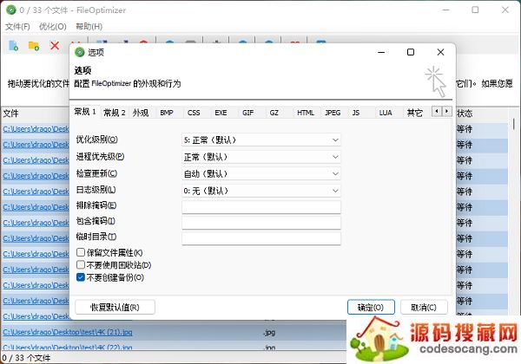
Task: Click the add files toolbar icon
Action: (14, 46)
